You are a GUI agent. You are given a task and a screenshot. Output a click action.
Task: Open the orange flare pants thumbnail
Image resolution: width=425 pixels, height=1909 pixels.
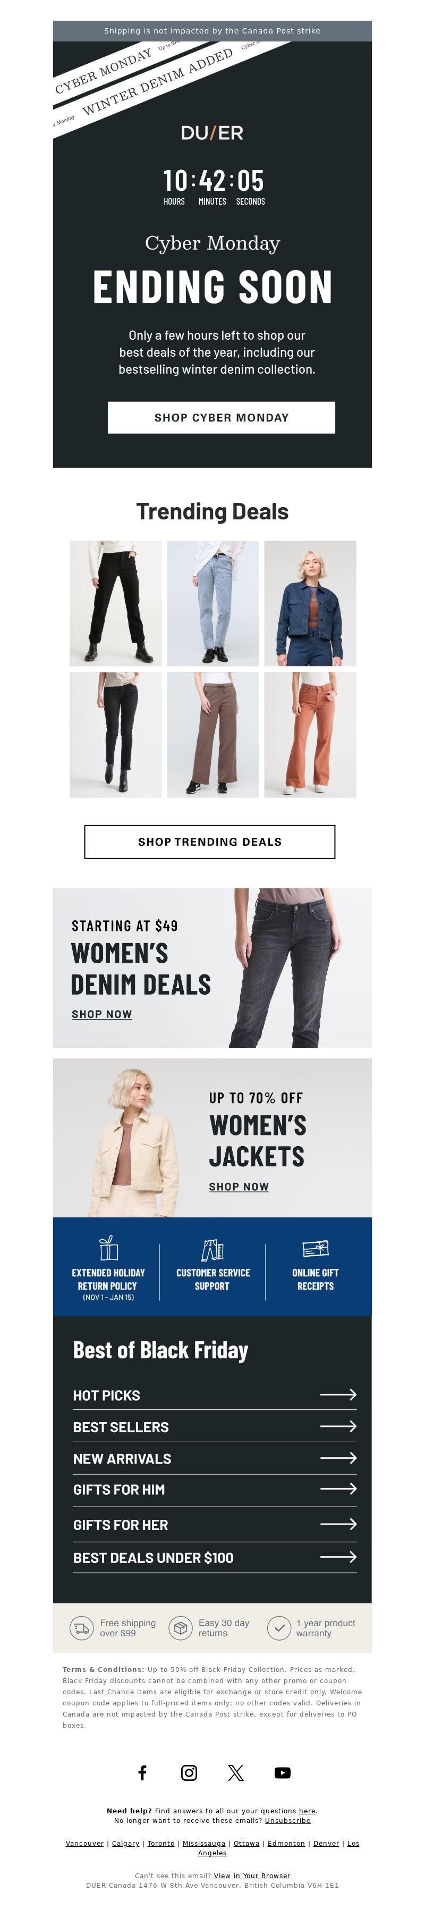coord(310,734)
